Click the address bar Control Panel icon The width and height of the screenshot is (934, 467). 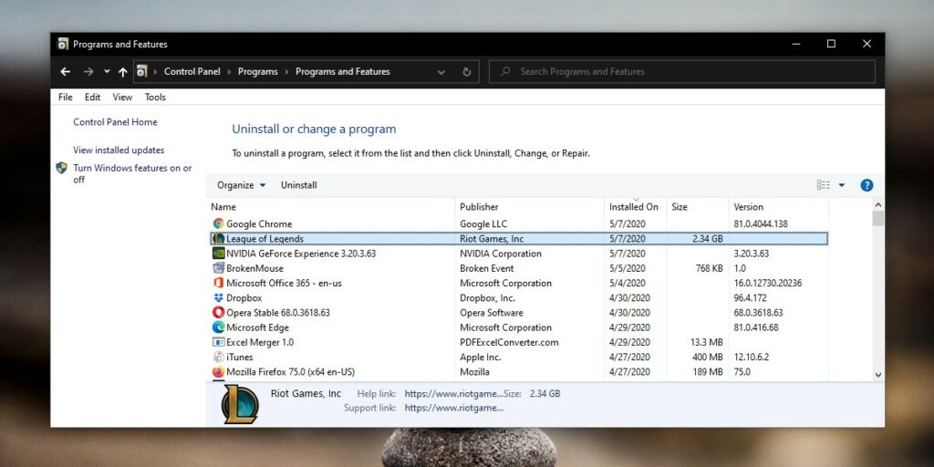[x=141, y=71]
